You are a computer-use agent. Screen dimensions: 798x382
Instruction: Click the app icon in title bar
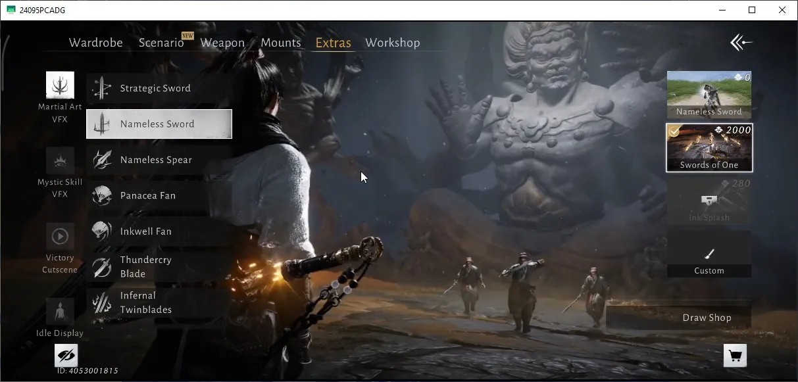(11, 10)
